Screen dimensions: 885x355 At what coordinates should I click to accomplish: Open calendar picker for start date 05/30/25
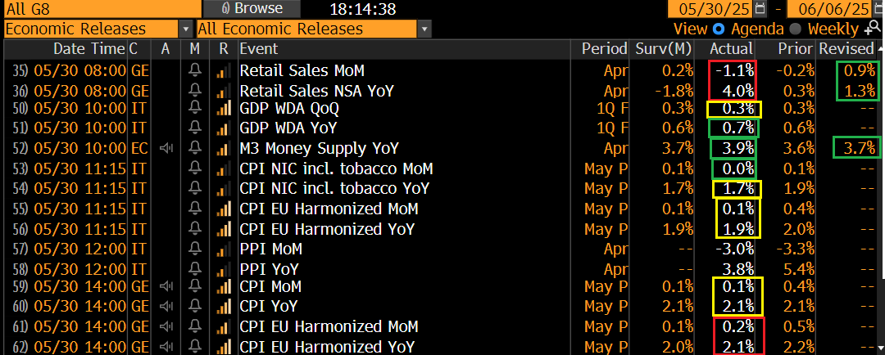[760, 8]
